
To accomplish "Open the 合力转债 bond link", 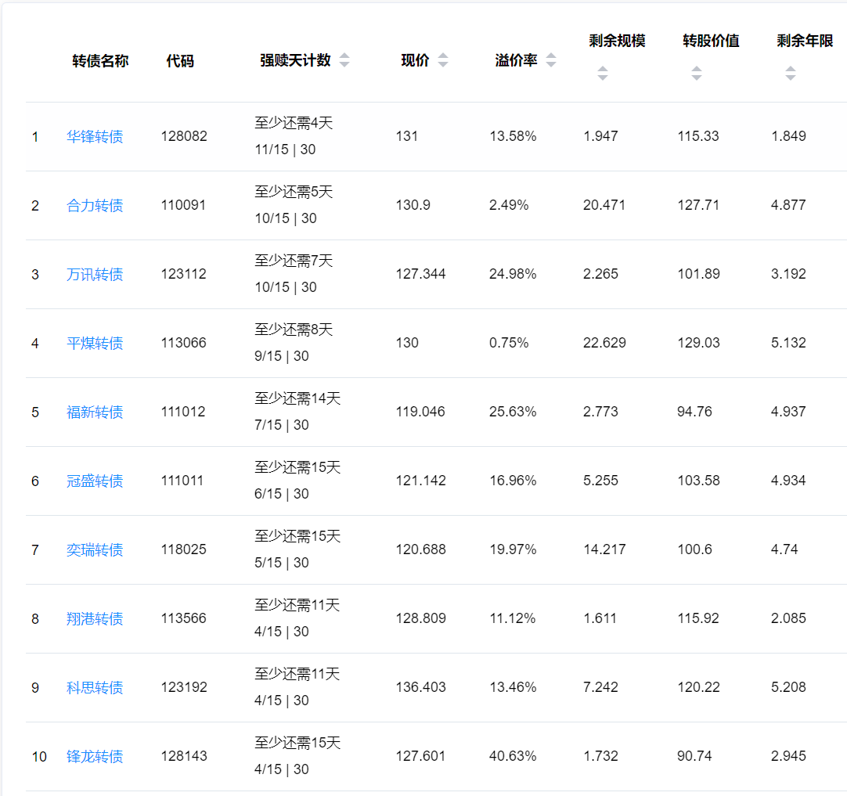I will point(95,206).
